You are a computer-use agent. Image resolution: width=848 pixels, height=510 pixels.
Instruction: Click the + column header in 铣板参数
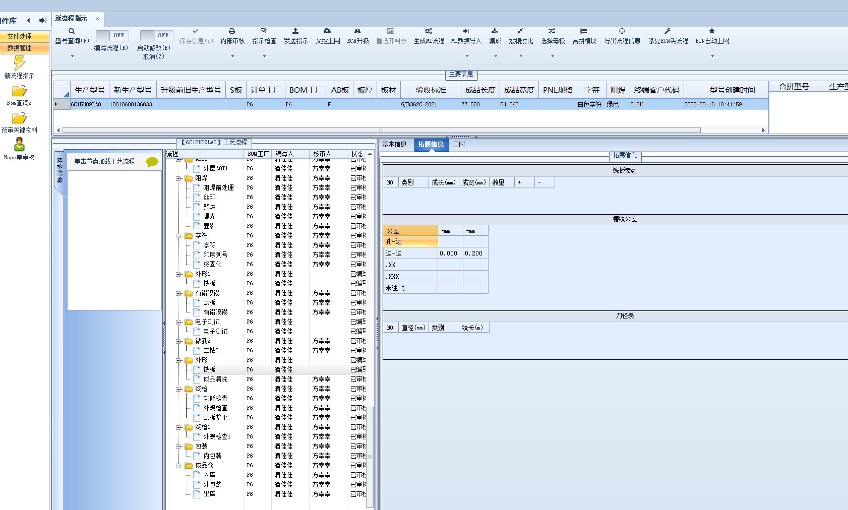(525, 182)
